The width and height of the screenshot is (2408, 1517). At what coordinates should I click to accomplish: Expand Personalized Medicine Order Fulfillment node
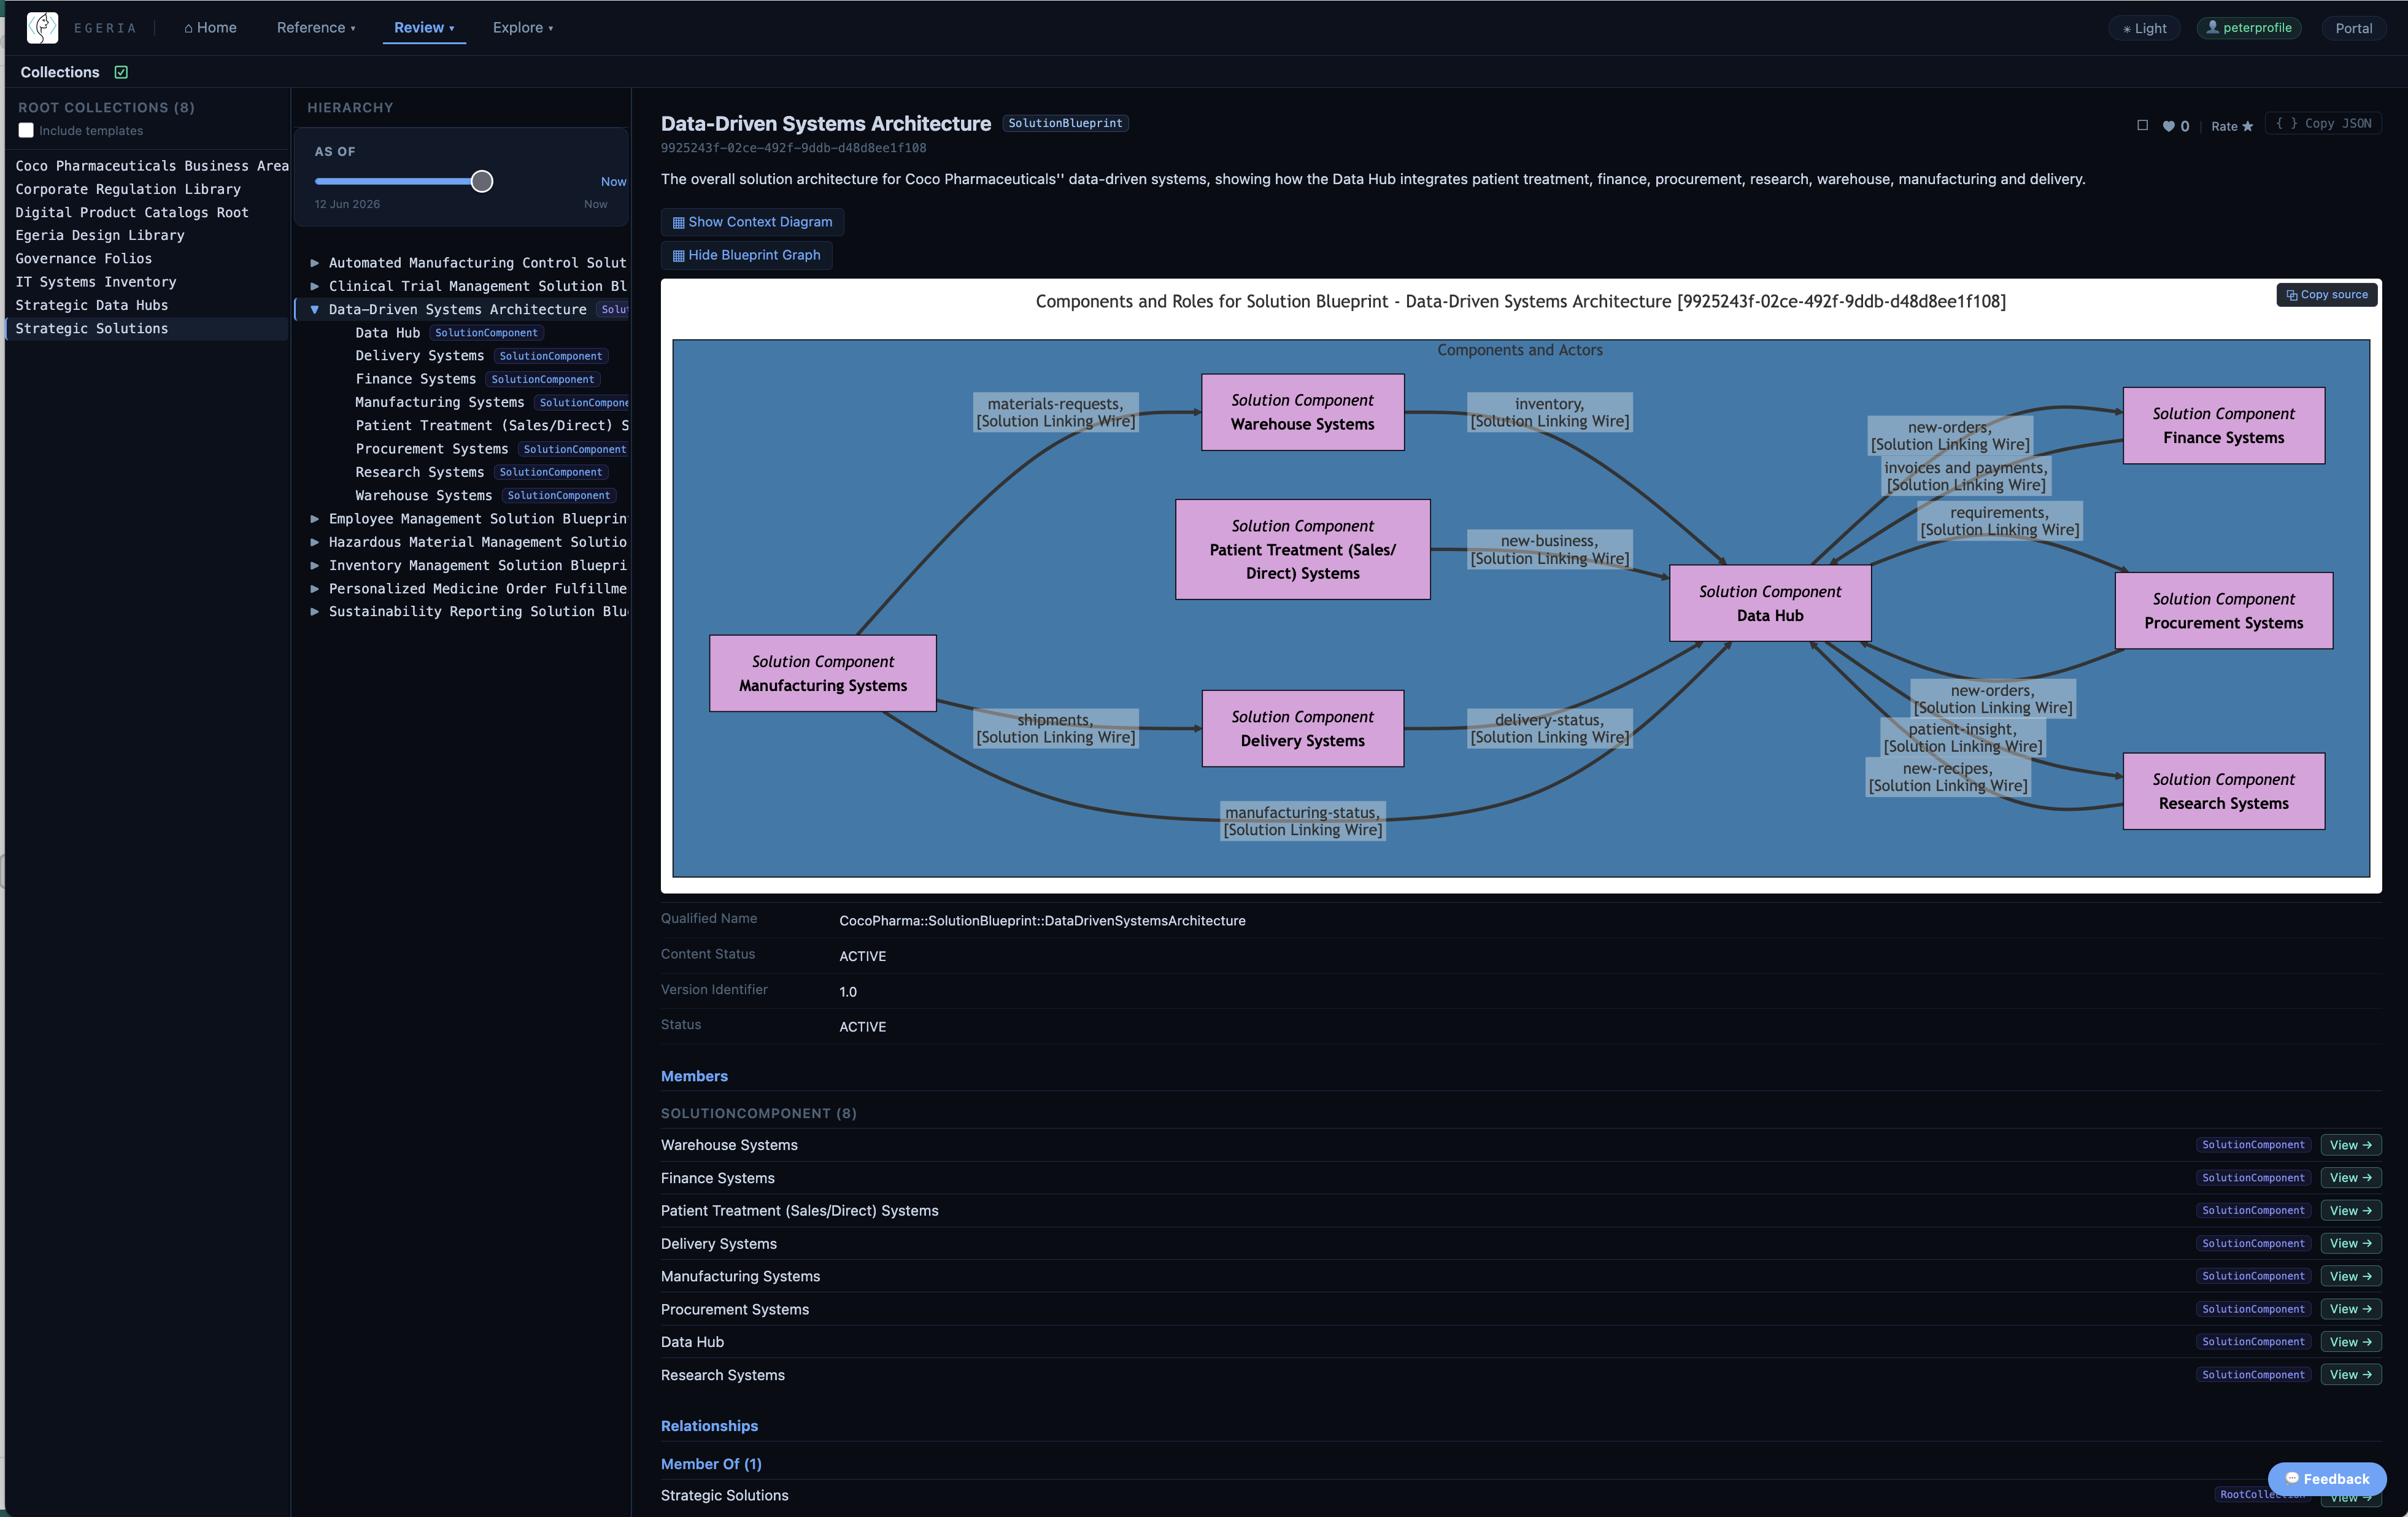coord(314,588)
